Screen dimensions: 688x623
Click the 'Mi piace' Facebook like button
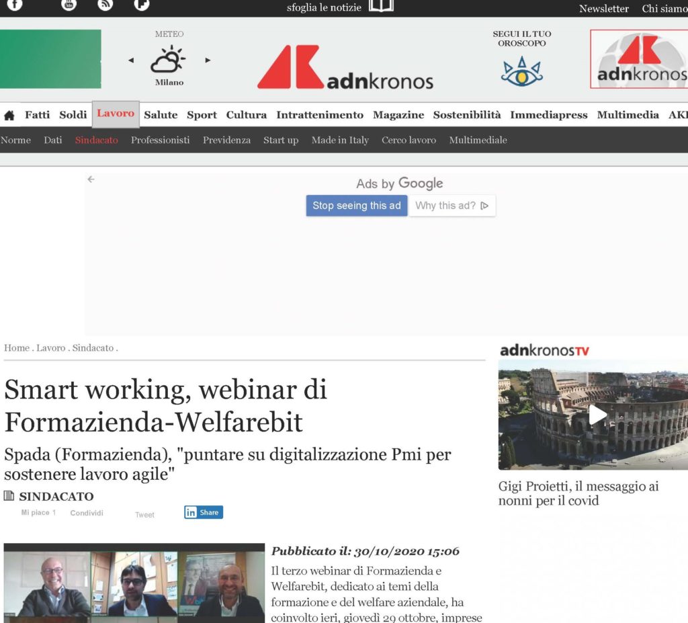(38, 512)
